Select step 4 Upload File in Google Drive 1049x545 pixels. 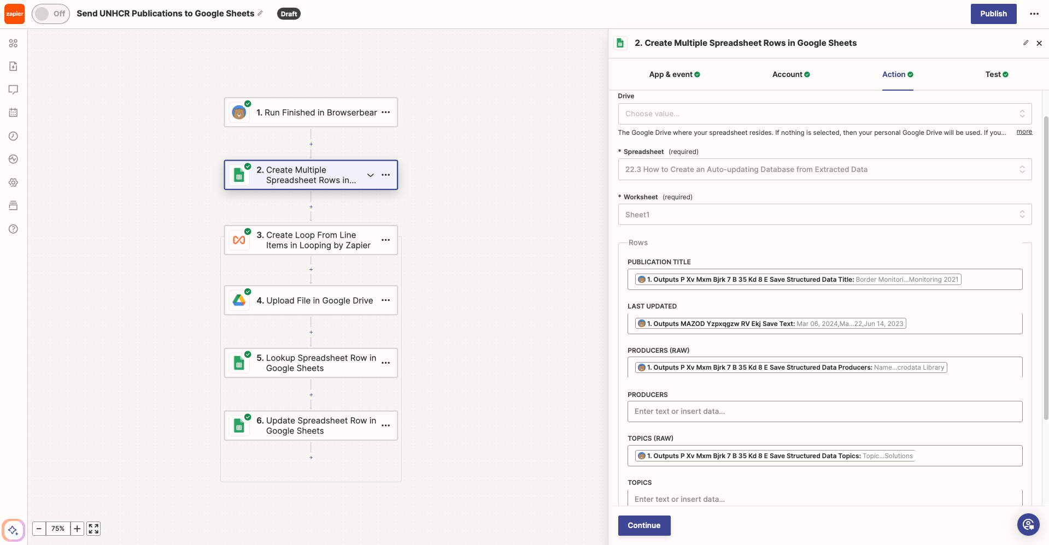[311, 300]
